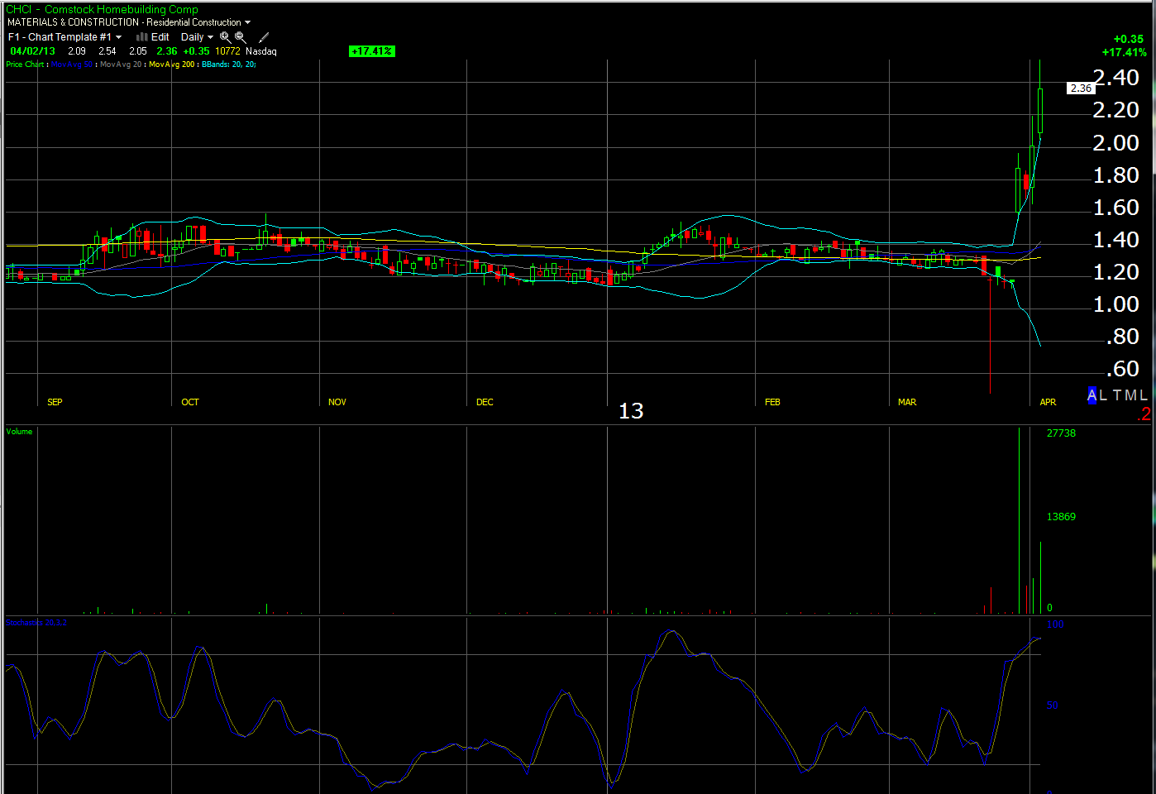Expand the Residential Construction industry dropdown

pos(247,22)
